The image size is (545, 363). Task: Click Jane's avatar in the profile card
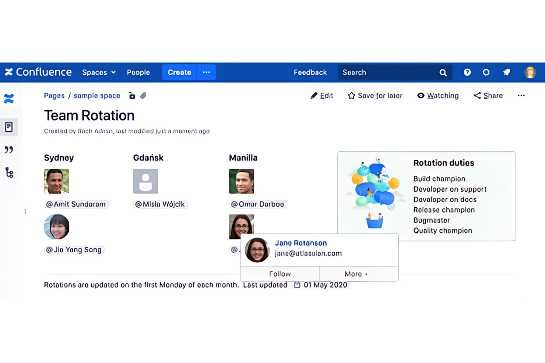point(257,250)
